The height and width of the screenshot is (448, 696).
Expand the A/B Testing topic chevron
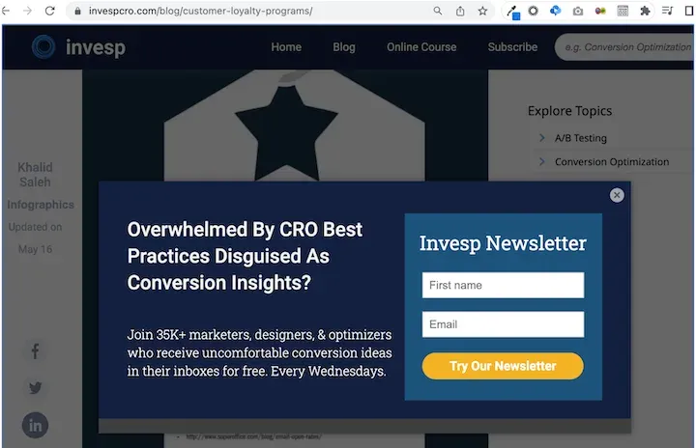click(x=542, y=138)
